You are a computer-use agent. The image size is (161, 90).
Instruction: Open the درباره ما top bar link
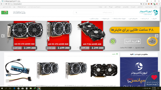(100, 7)
